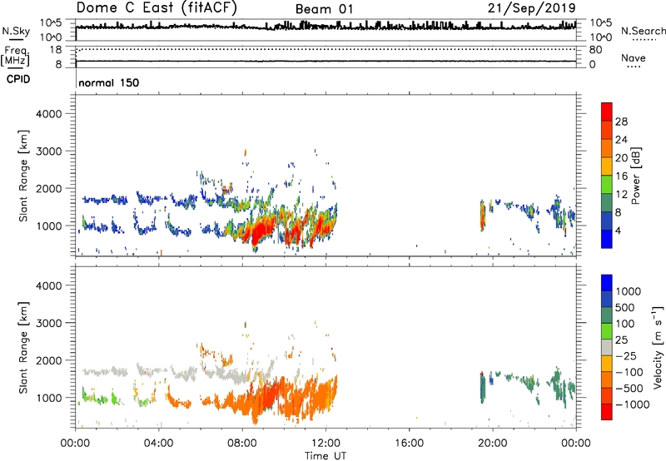Image resolution: width=666 pixels, height=461 pixels.
Task: Pick the red top segment of Power colorbar
Action: [x=607, y=112]
